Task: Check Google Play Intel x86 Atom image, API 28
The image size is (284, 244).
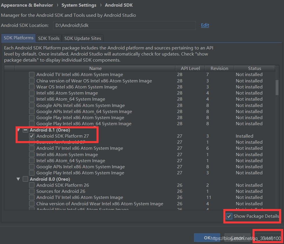Action: click(32, 117)
